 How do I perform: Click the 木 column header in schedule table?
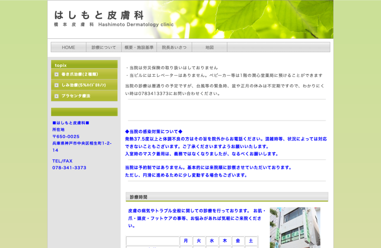[225, 241]
